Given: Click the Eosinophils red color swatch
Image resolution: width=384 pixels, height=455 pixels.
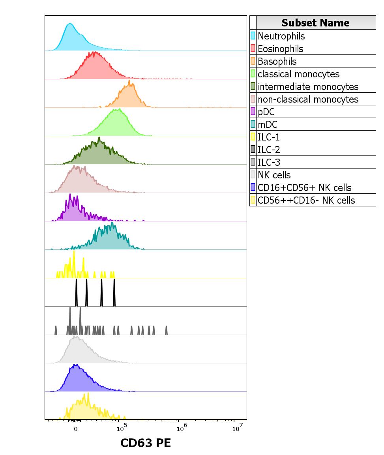Looking at the screenshot, I should (253, 49).
